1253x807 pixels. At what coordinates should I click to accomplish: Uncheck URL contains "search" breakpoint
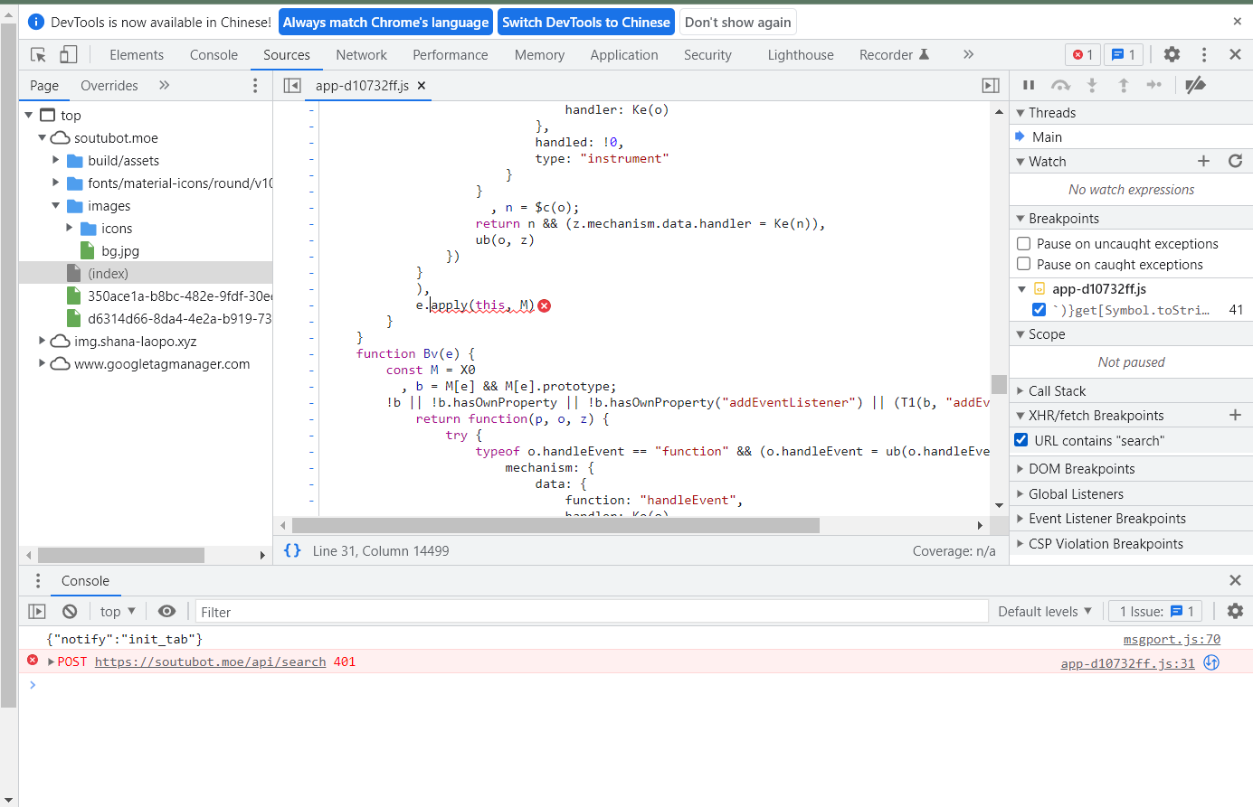[1021, 440]
